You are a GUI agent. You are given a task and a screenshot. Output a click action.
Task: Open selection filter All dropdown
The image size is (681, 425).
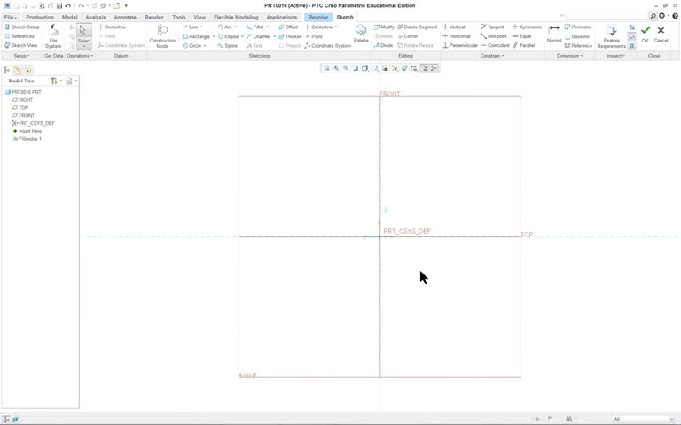643,419
